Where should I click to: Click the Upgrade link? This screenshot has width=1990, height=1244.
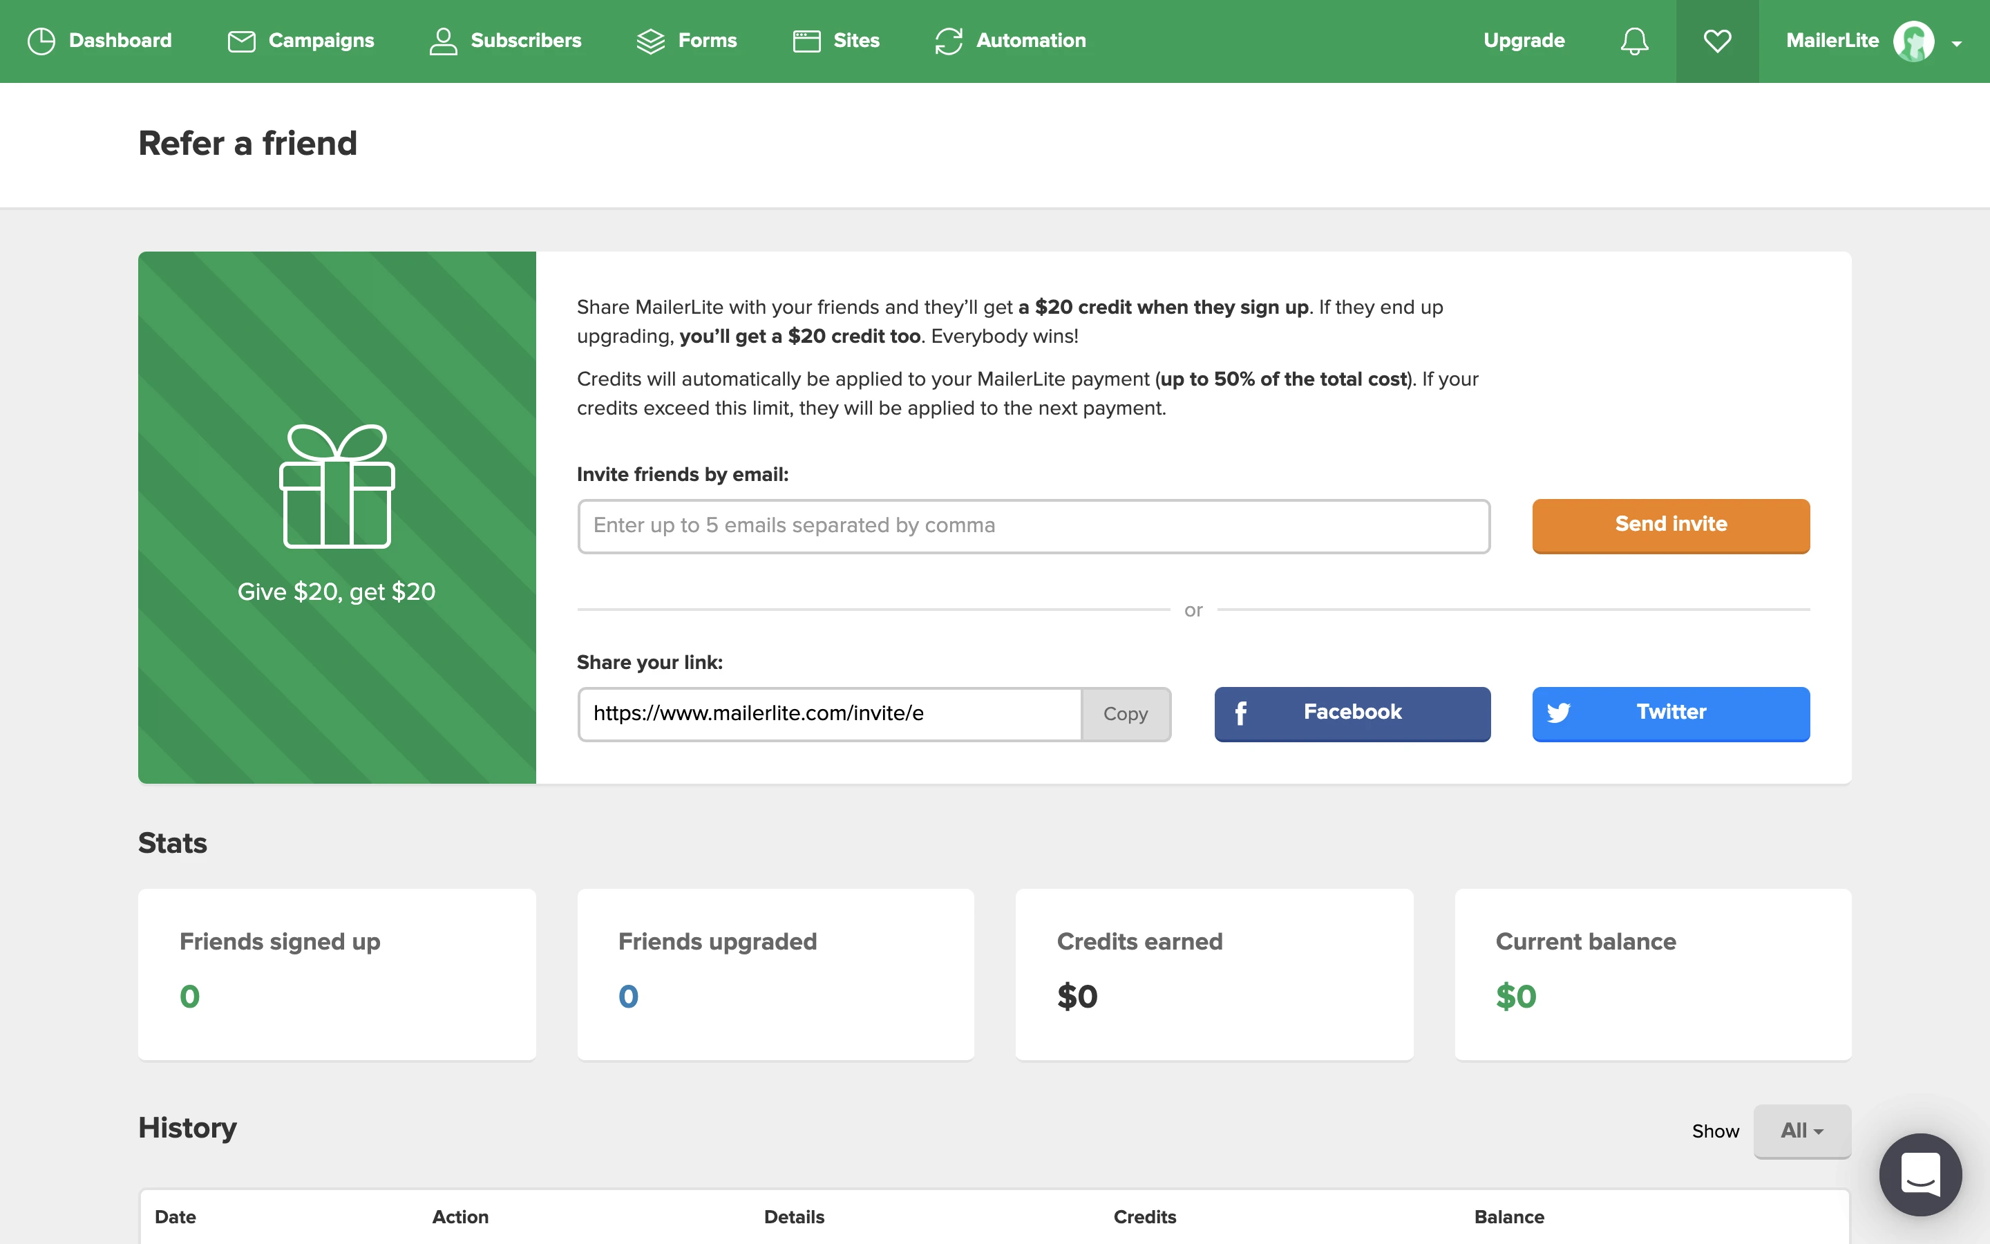tap(1524, 40)
